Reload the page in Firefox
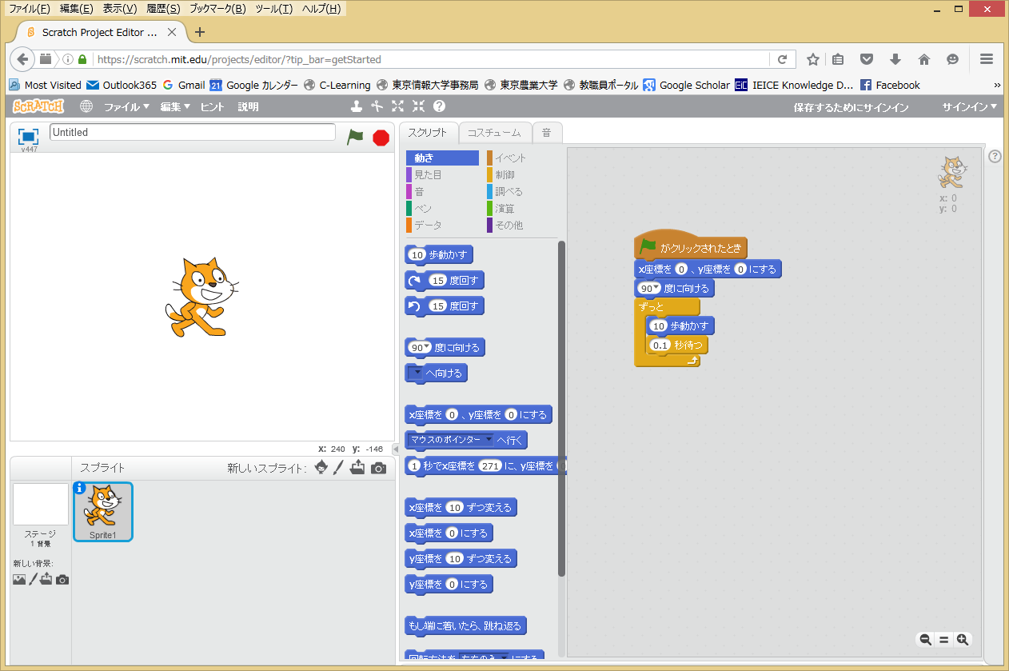The height and width of the screenshot is (671, 1009). (x=782, y=59)
